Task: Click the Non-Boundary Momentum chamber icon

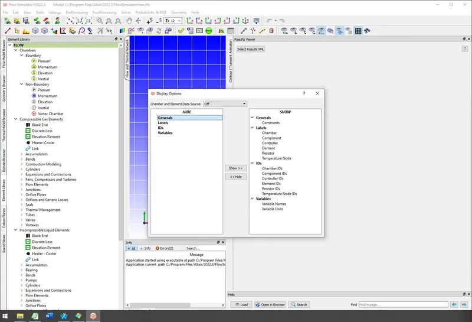Action: [x=34, y=96]
